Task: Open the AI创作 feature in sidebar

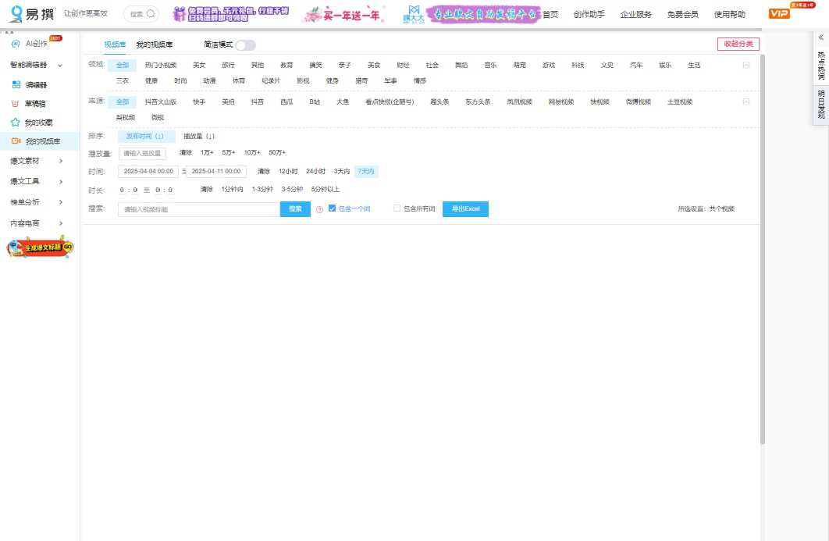Action: coord(31,44)
